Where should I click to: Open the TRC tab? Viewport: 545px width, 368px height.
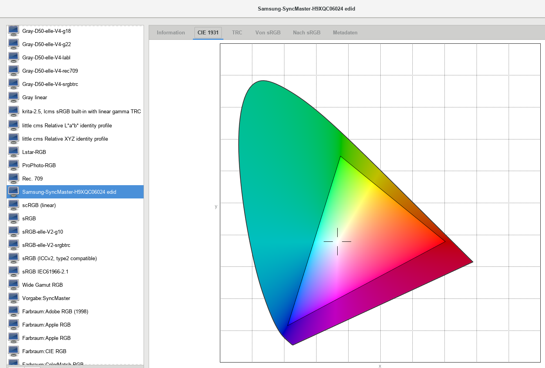(x=237, y=33)
